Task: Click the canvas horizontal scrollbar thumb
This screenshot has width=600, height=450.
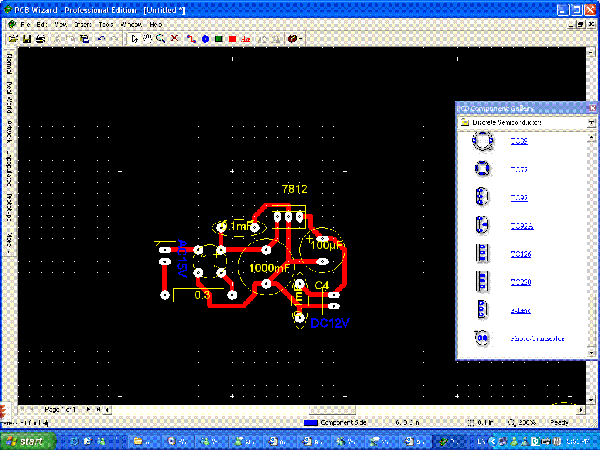Action: tap(333, 410)
